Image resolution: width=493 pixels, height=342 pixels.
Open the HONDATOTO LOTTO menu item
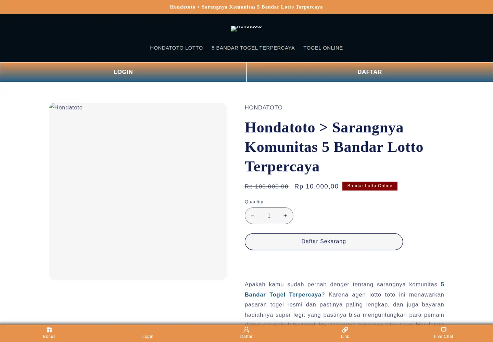[176, 48]
